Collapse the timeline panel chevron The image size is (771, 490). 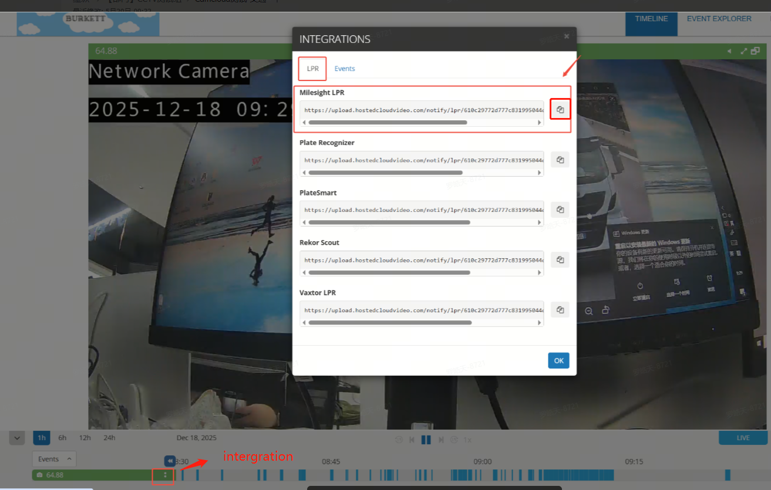pyautogui.click(x=16, y=438)
